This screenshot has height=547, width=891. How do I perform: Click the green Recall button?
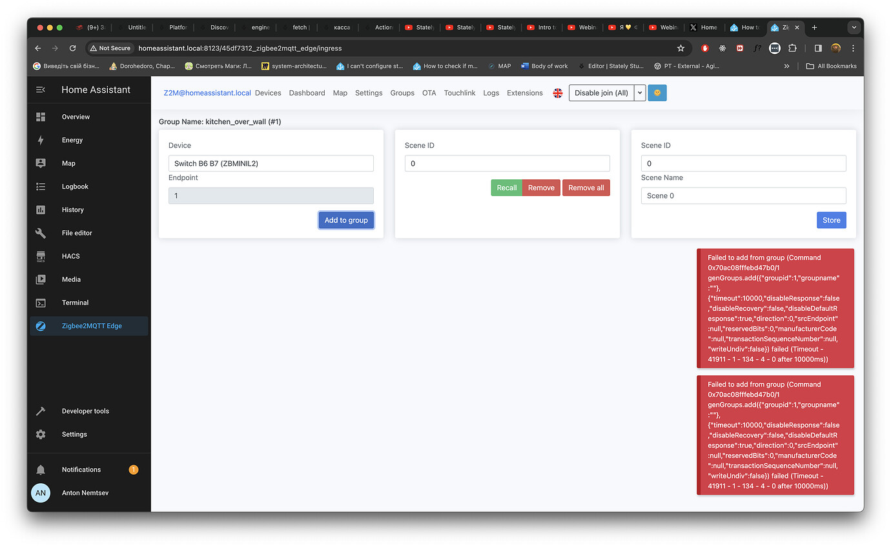(x=506, y=188)
